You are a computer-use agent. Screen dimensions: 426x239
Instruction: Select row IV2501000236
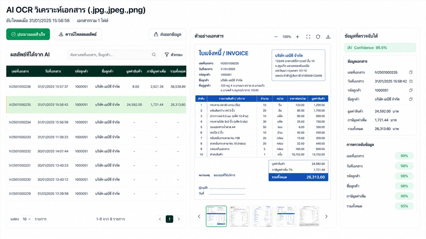(x=96, y=86)
